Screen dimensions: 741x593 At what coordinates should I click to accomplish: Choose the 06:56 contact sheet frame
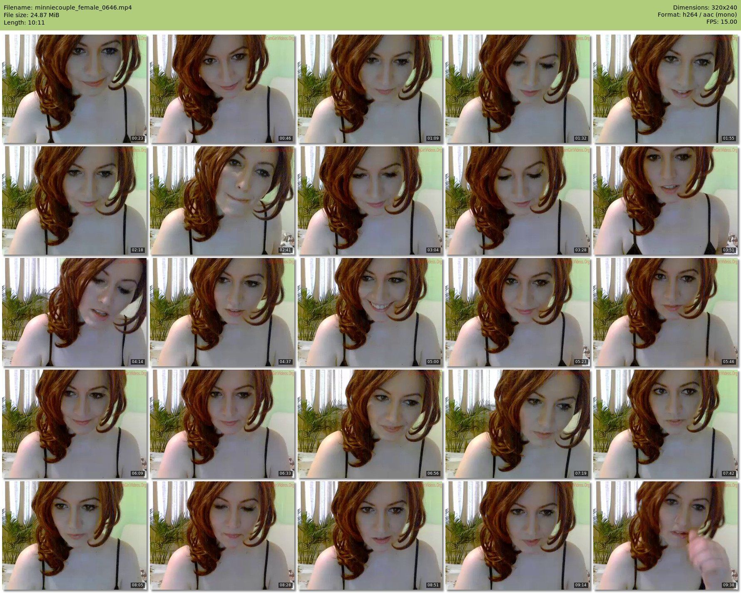click(370, 424)
